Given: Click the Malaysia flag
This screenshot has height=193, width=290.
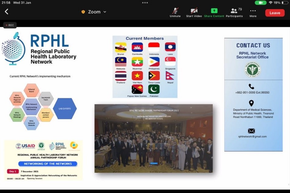Looking at the screenshot, I should point(121,62).
